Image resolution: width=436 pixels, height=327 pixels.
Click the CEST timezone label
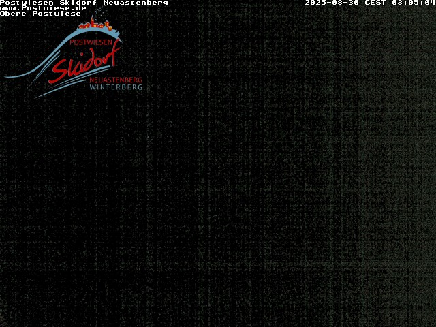point(375,3)
